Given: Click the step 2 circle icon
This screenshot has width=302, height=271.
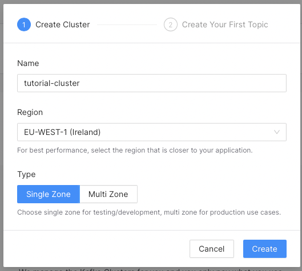Looking at the screenshot, I should 171,24.
